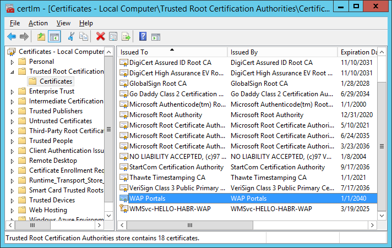Expand the Personal tree node

point(12,62)
